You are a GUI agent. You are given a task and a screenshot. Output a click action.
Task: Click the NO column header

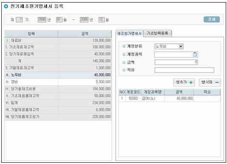tap(122, 92)
